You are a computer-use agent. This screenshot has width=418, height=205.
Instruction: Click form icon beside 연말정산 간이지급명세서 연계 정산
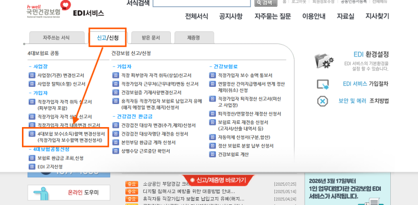(x=212, y=84)
